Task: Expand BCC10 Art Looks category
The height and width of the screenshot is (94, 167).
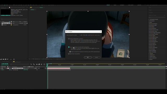Action: (x=149, y=25)
